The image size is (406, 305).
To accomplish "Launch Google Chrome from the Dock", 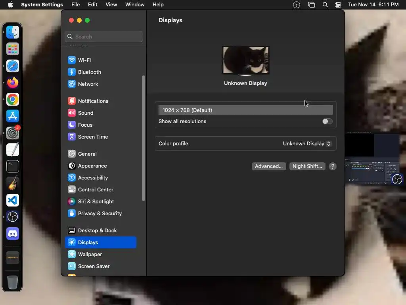I will [12, 99].
